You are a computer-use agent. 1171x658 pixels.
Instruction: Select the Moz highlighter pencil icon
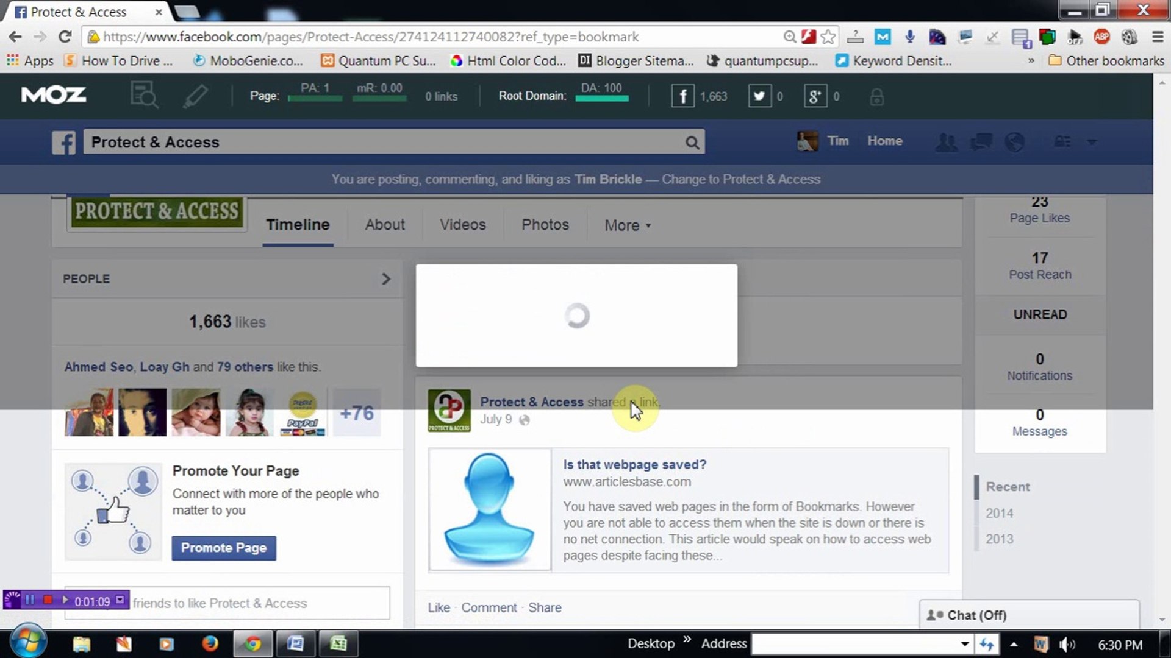click(194, 96)
